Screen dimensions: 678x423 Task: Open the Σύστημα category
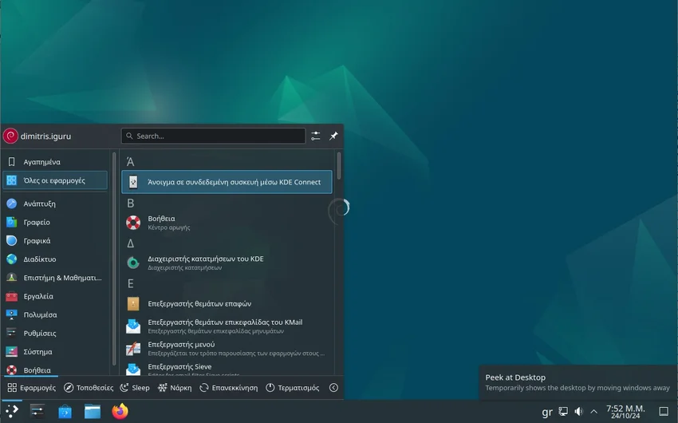coord(55,352)
